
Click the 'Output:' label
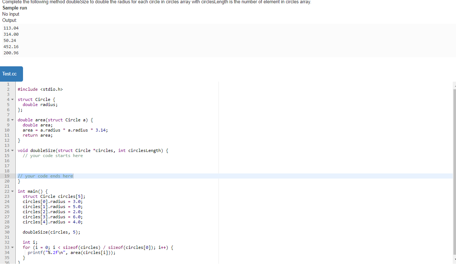pos(9,20)
